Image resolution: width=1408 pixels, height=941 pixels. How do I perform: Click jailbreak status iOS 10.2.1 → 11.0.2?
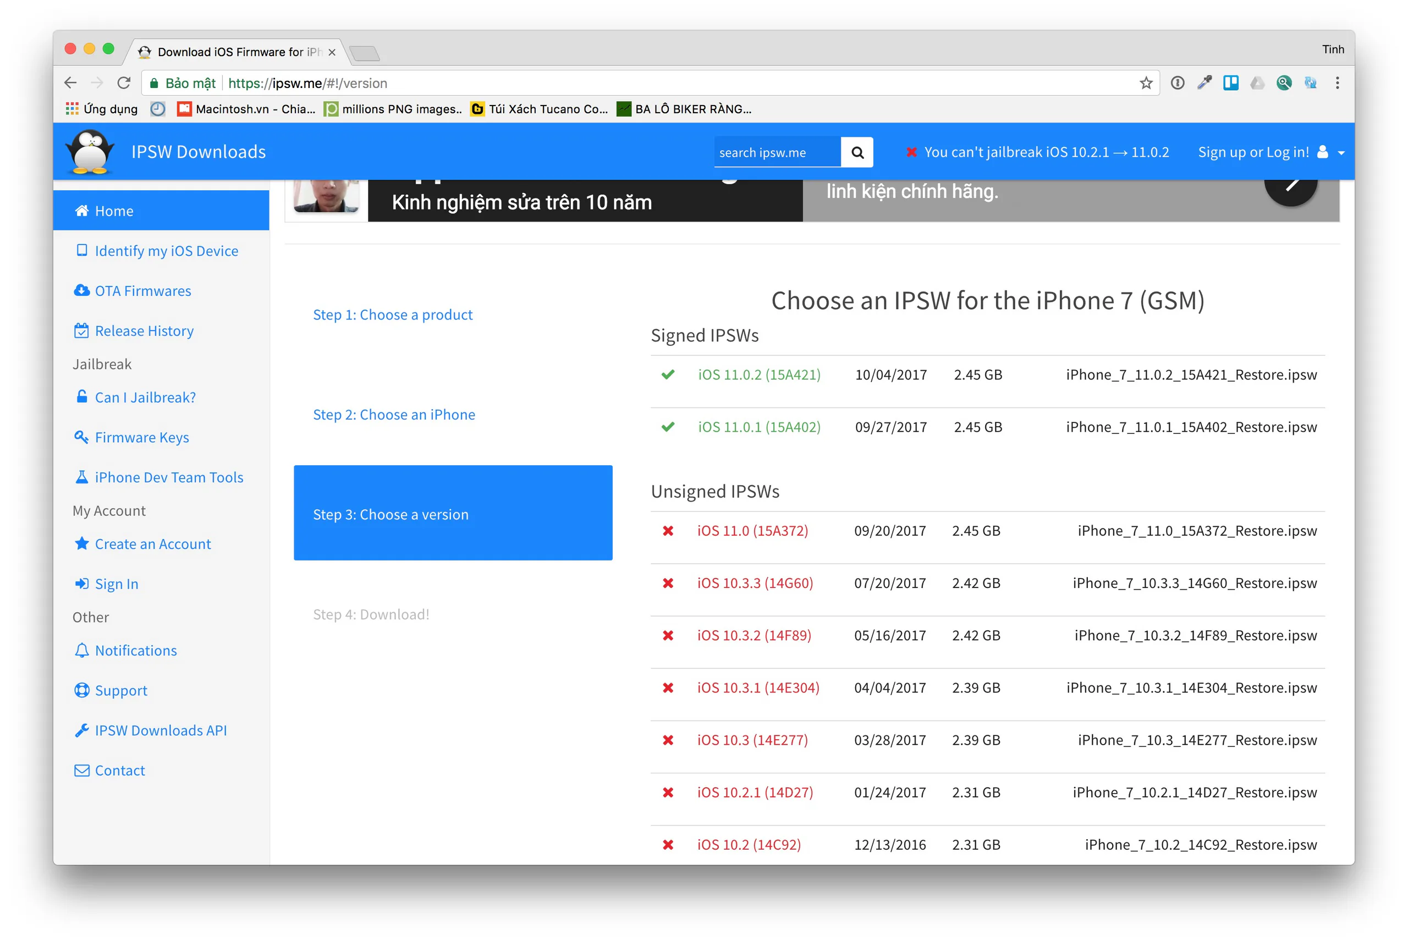click(1037, 152)
